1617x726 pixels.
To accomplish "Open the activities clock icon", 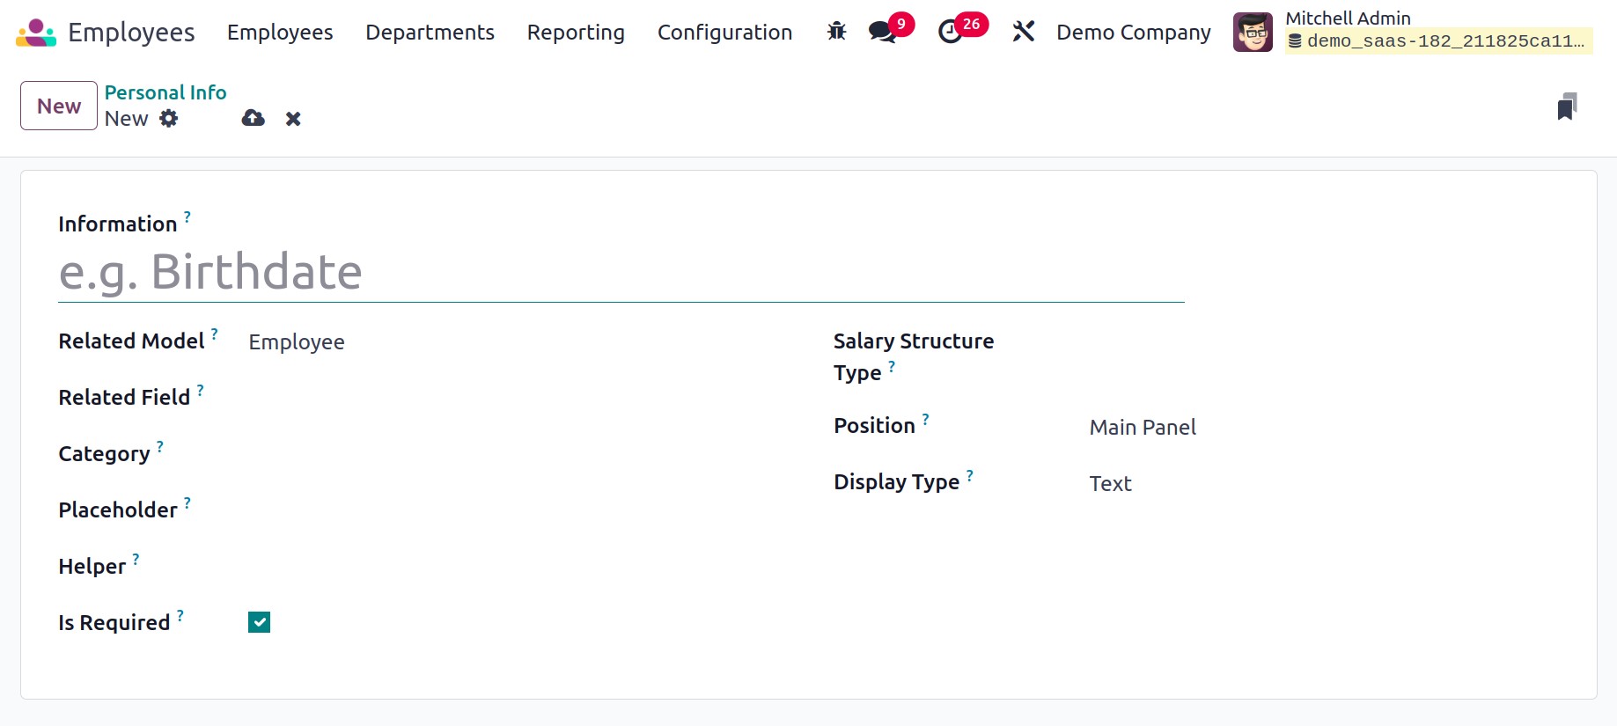I will point(950,33).
